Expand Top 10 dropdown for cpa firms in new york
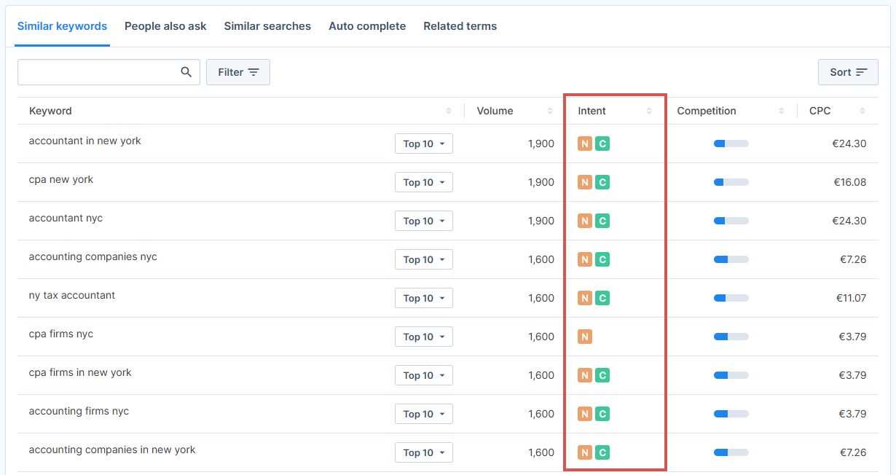This screenshot has width=896, height=475. point(424,375)
